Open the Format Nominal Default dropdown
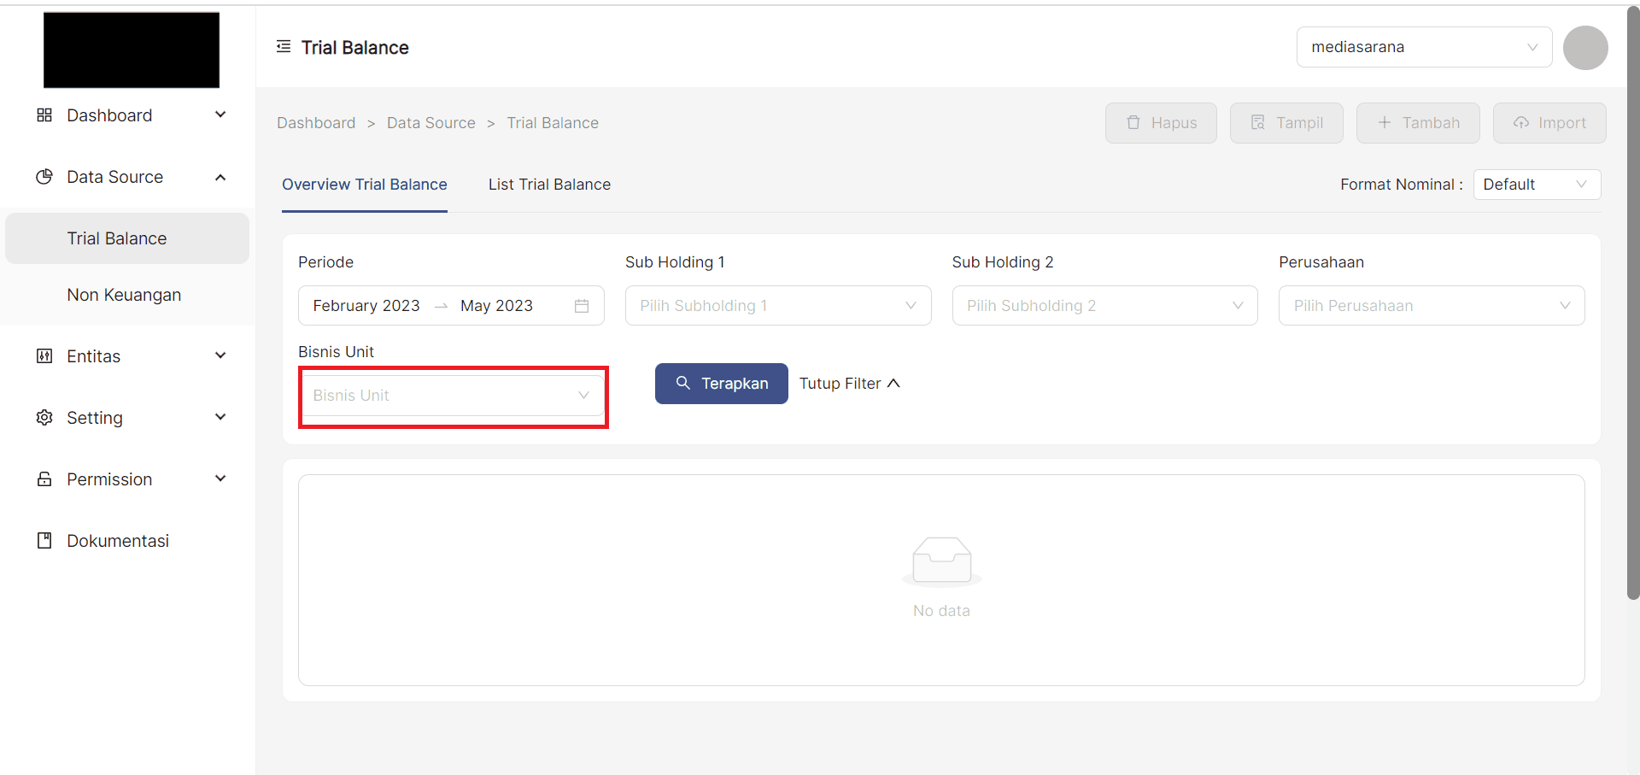Screen dimensions: 1640x775 [1536, 185]
